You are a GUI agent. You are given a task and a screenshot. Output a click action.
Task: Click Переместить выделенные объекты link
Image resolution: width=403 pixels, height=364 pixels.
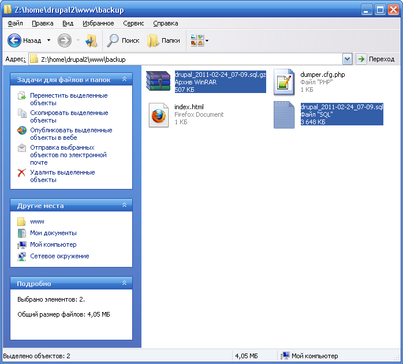point(69,99)
